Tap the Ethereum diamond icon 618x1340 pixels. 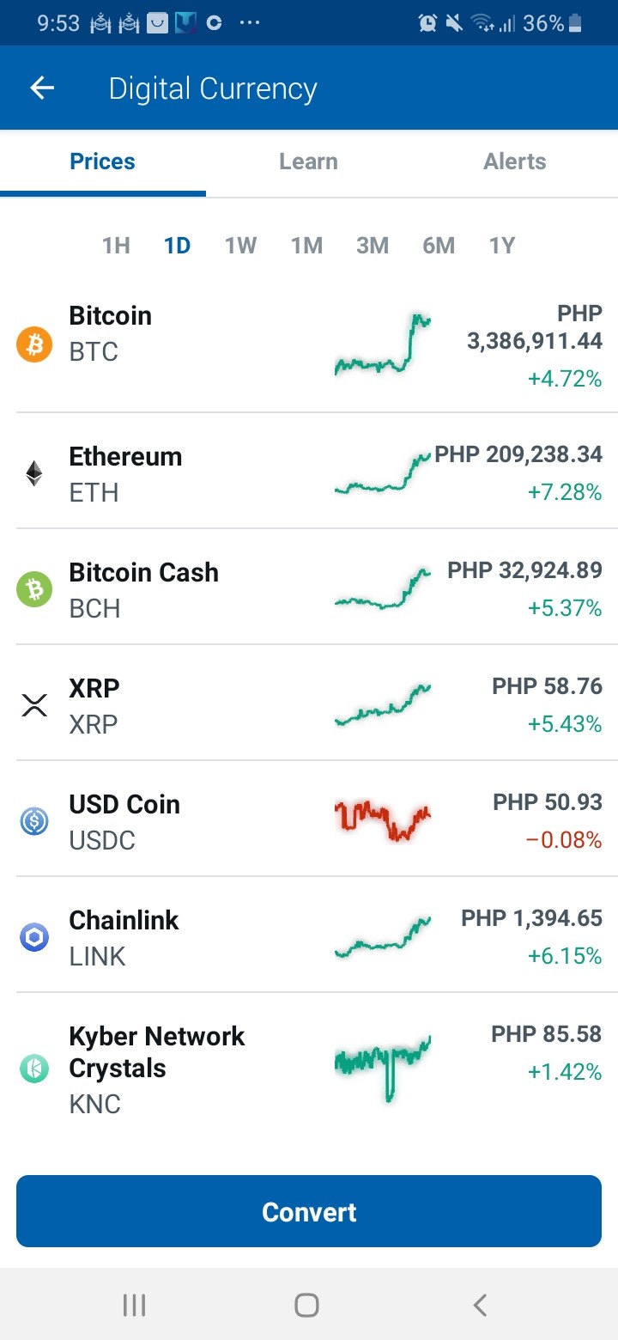[x=34, y=473]
